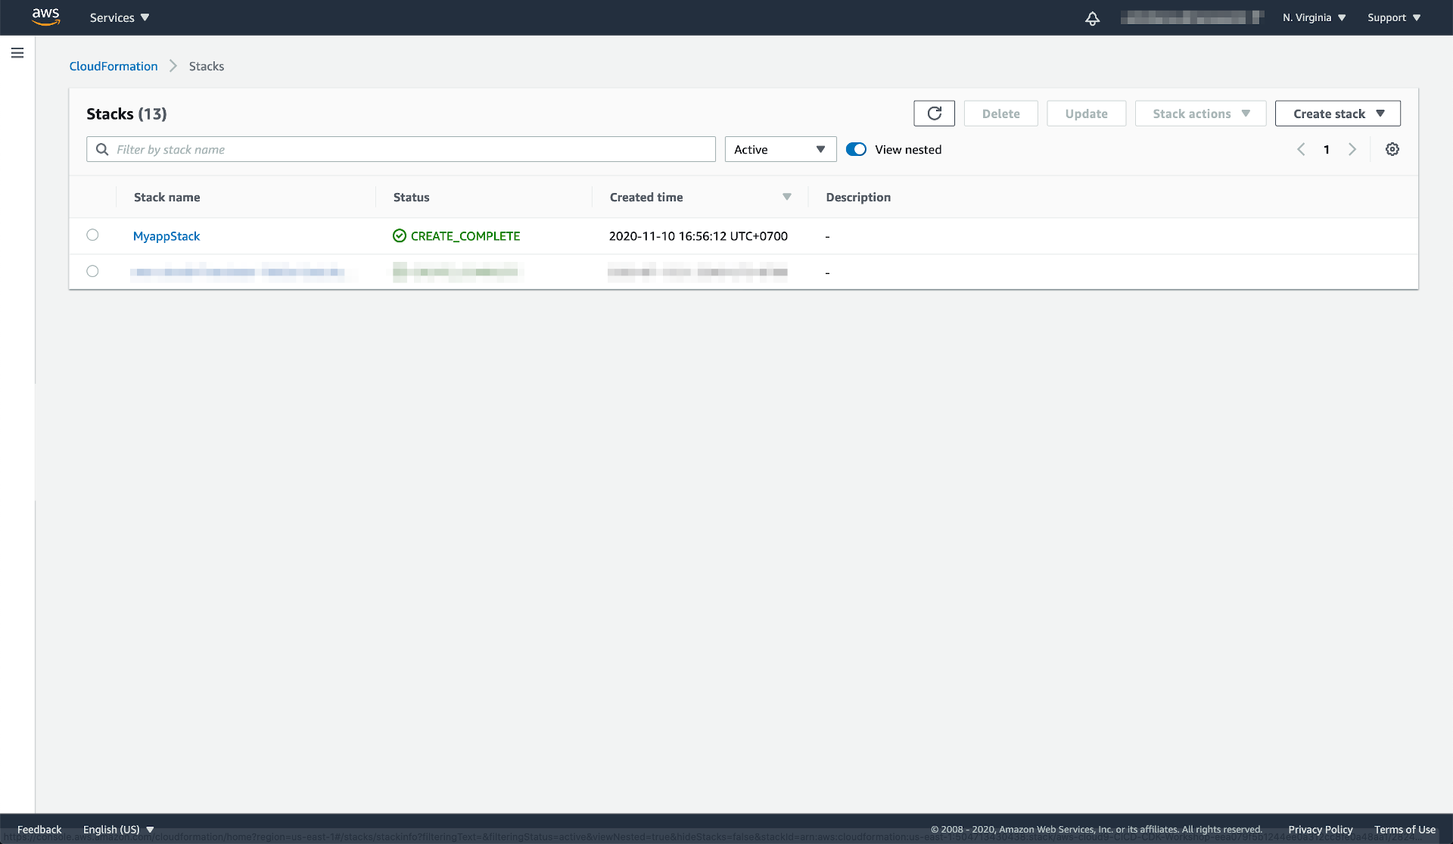Click the AWS logo in the top left
Screen dimensions: 1453x844
tap(44, 17)
